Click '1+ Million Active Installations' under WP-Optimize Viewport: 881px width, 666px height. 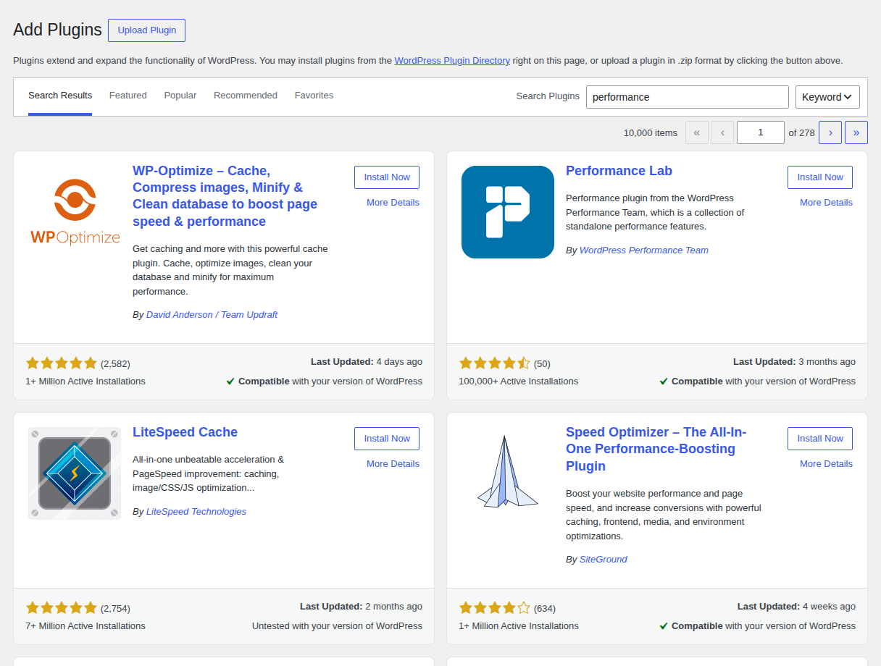click(85, 382)
